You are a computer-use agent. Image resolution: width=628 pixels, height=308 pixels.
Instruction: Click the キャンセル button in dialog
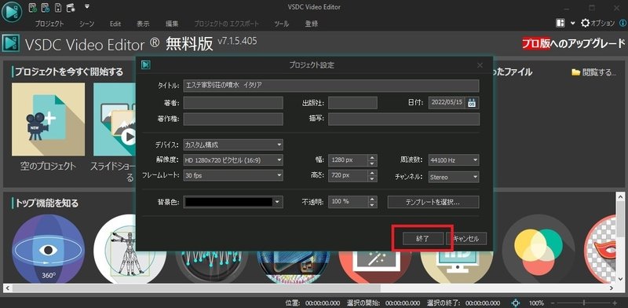466,239
